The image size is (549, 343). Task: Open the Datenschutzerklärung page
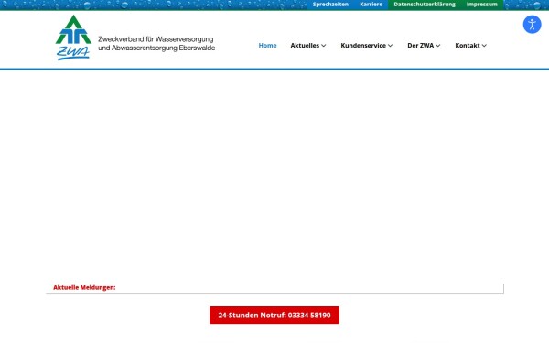424,5
